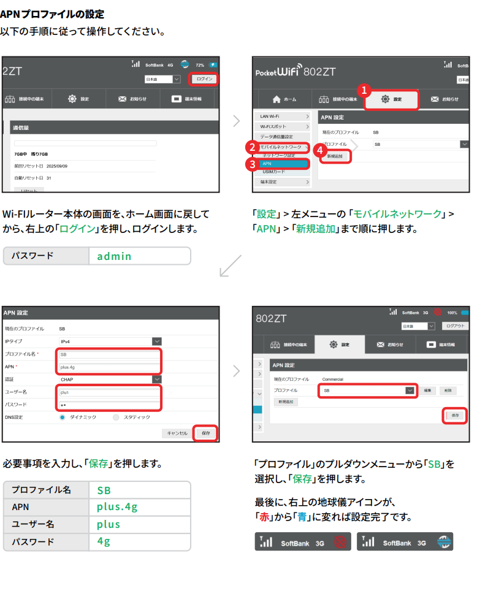
Task: Click the signal bars icon before SoftBank 4G
Action: coord(135,64)
